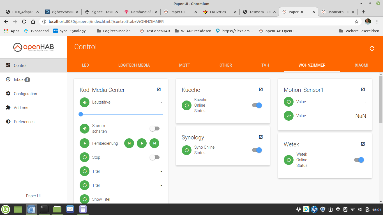Open Synology card external link icon
The image size is (383, 215).
pyautogui.click(x=261, y=137)
